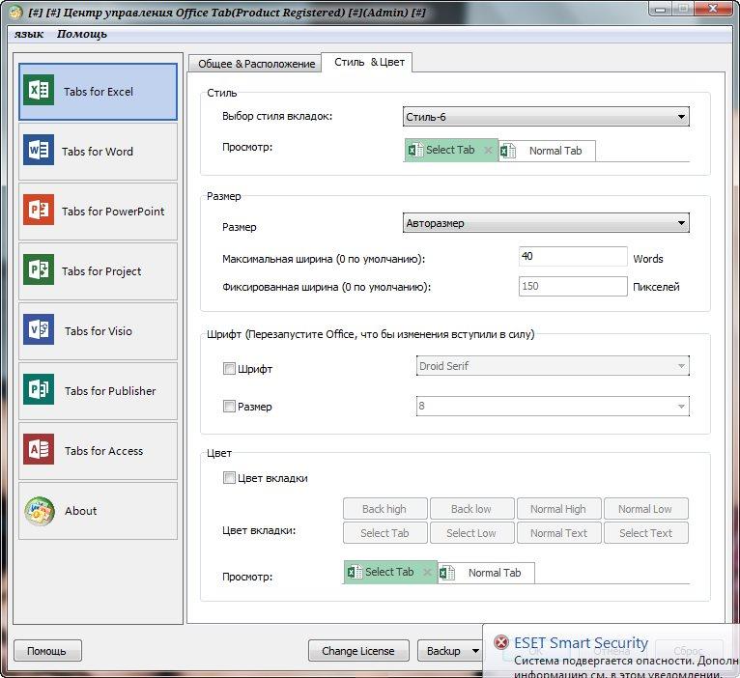Open the Droid Serif font dropdown
Image resolution: width=740 pixels, height=678 pixels.
(x=553, y=366)
